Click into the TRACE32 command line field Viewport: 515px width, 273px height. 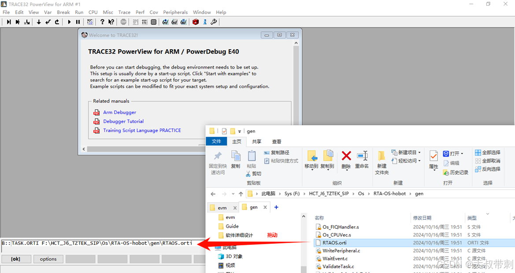point(104,243)
